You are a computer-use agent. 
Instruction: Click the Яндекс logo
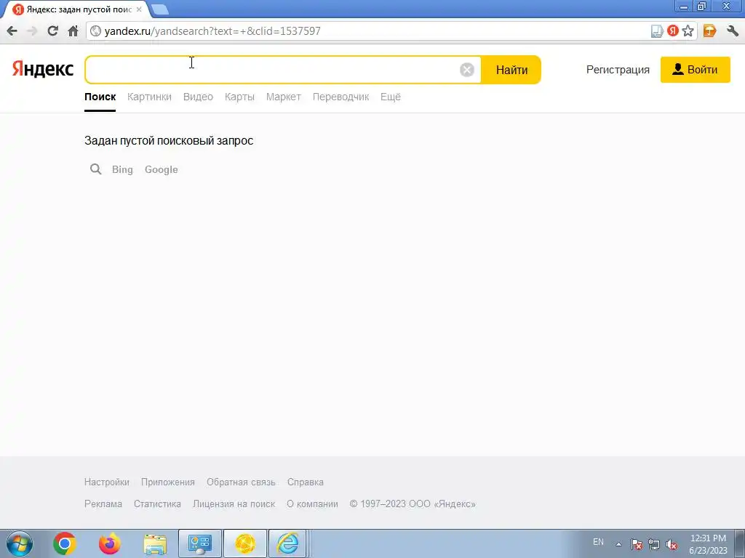pos(43,69)
